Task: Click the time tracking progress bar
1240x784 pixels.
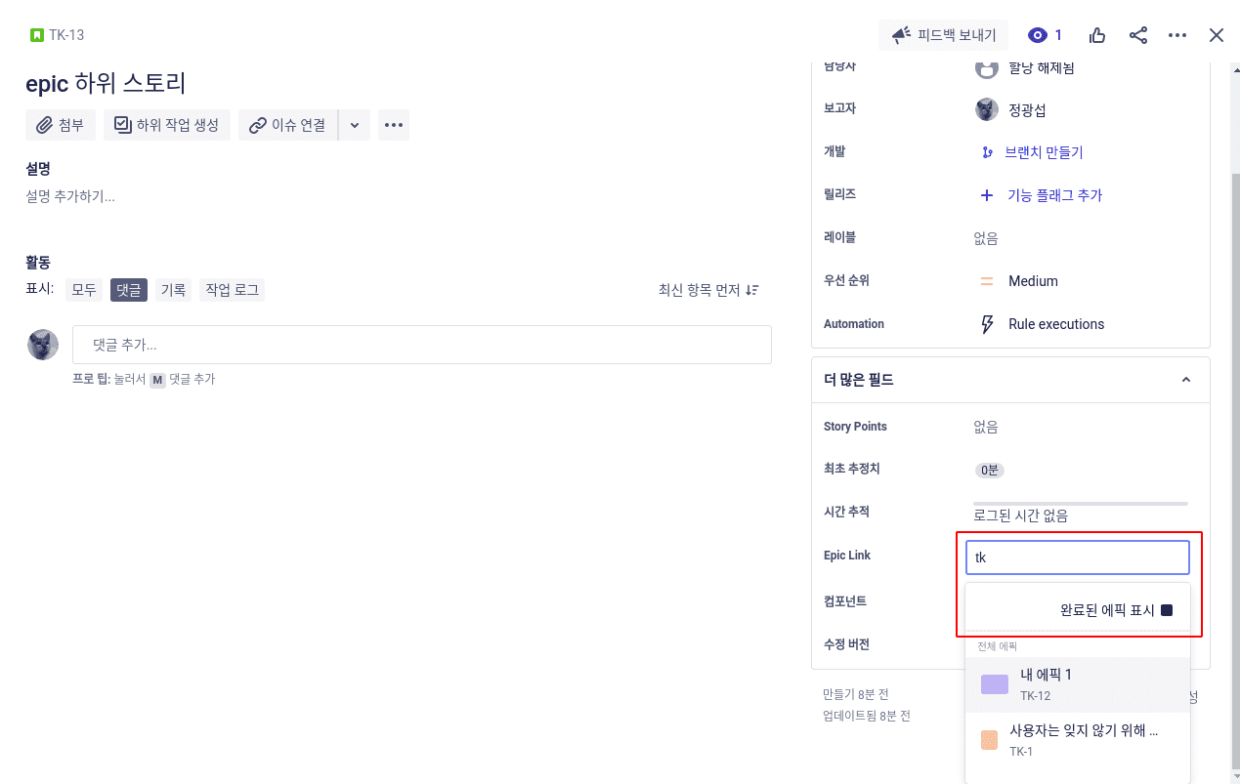Action: [1082, 504]
